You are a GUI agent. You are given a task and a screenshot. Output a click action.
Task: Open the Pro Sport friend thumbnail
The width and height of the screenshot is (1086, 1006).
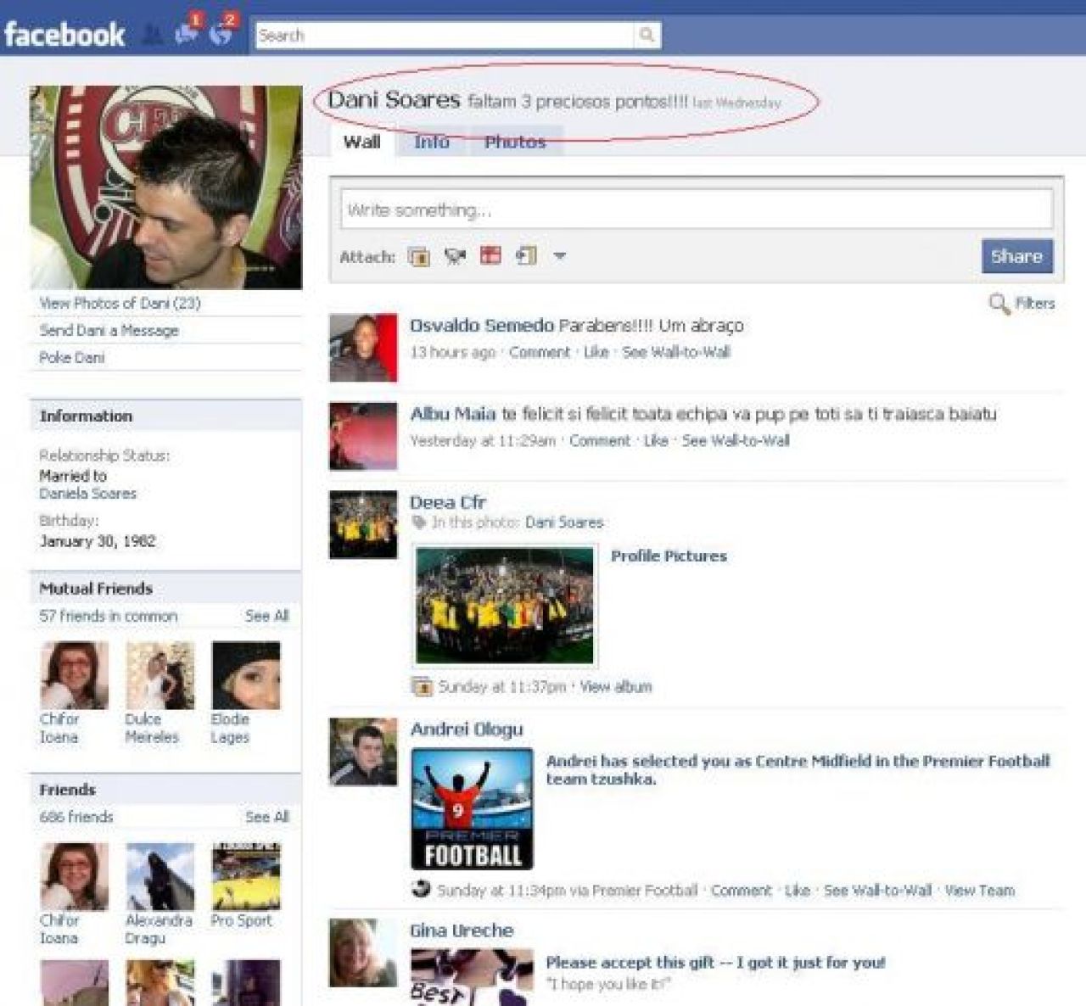tap(246, 876)
